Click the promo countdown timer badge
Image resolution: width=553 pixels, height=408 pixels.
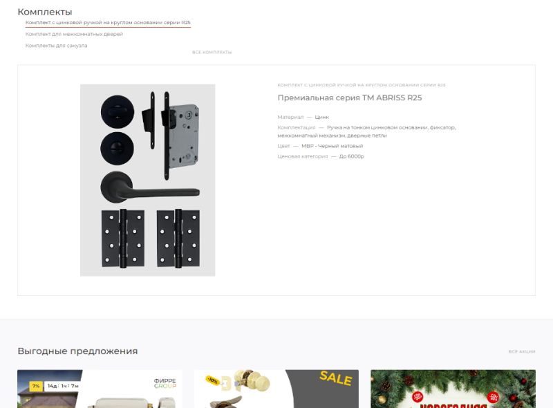click(x=62, y=386)
